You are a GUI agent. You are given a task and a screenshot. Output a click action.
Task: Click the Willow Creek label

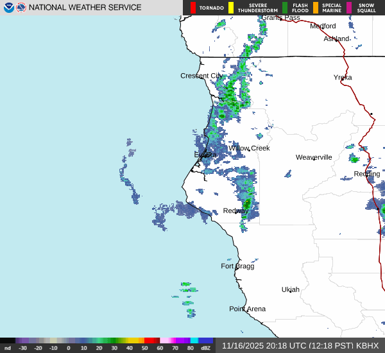pyautogui.click(x=249, y=148)
